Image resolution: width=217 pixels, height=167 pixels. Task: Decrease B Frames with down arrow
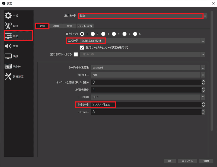click(203, 113)
